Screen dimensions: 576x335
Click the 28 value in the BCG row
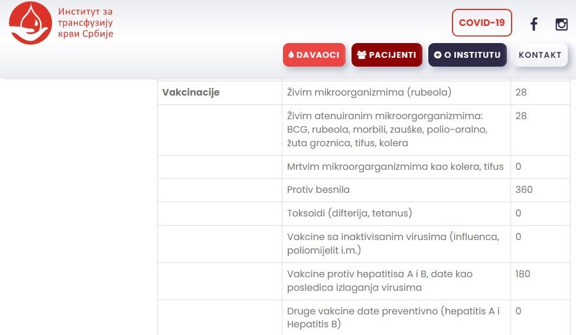[x=521, y=116]
